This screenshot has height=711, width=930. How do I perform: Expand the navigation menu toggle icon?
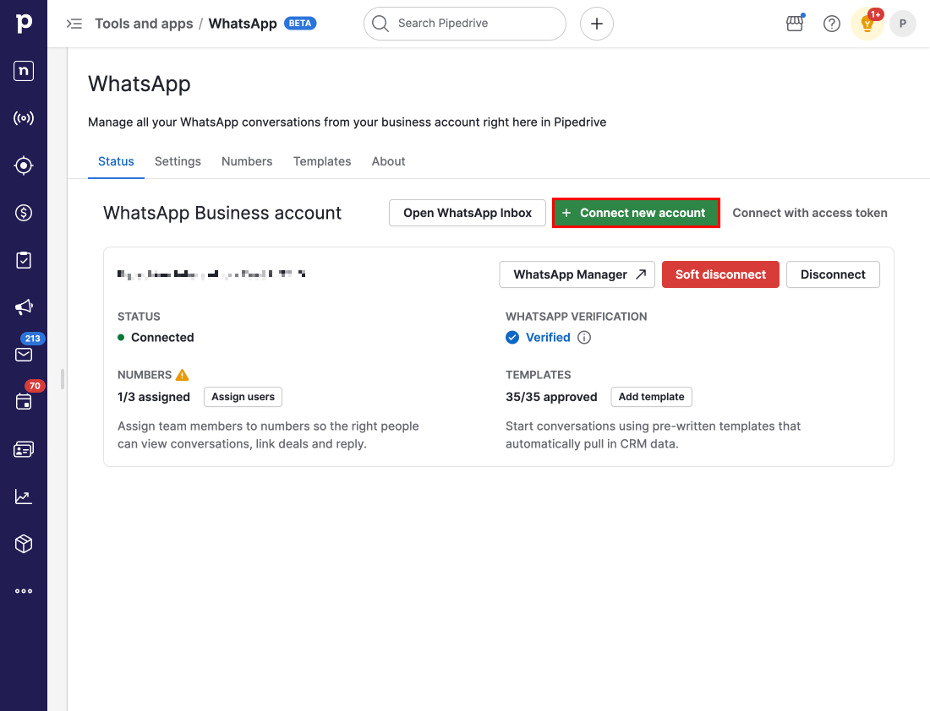coord(74,24)
